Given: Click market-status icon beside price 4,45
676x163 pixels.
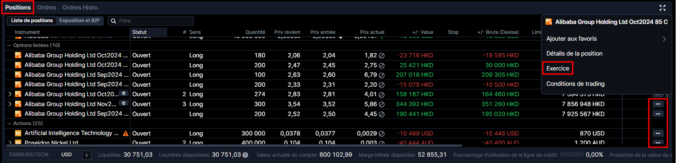Looking at the screenshot, I should click(382, 114).
